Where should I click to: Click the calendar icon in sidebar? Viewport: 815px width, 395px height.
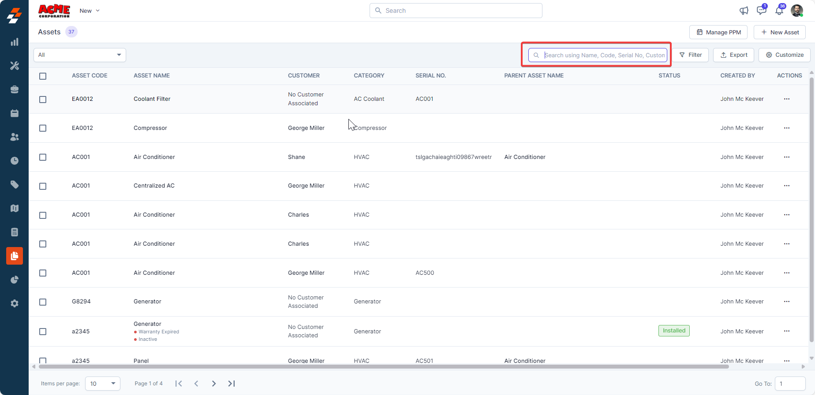(15, 113)
